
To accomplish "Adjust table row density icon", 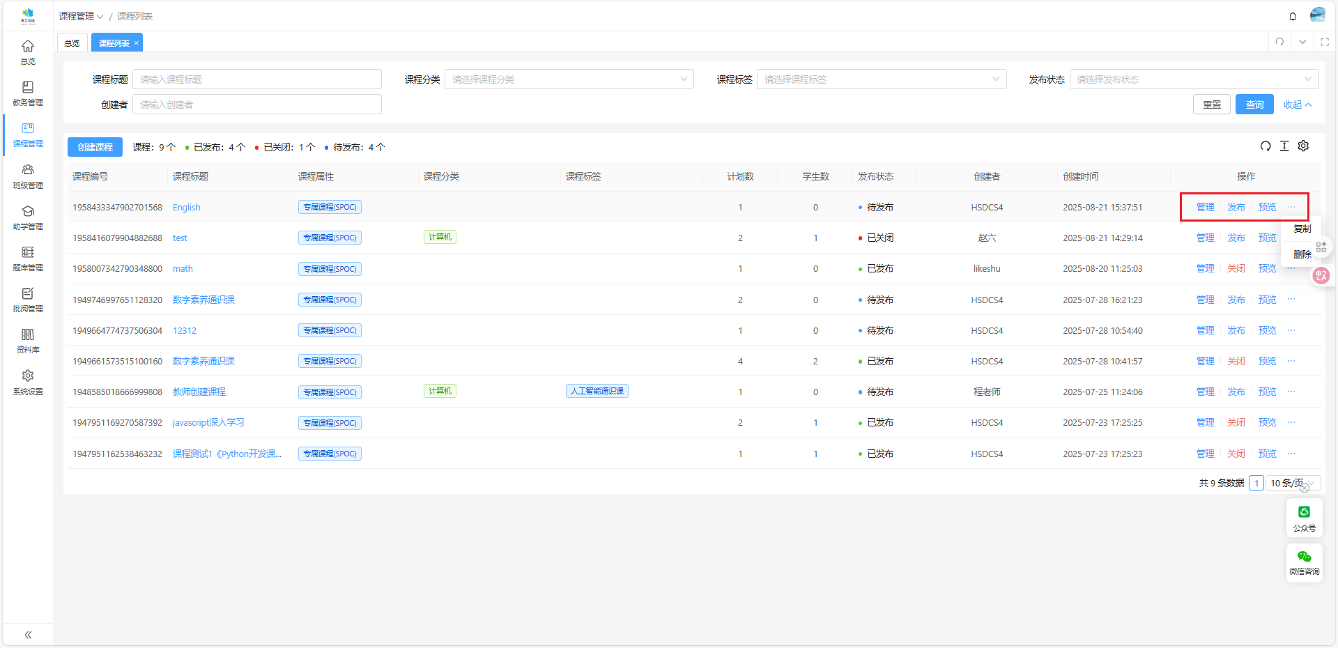I will tap(1284, 146).
